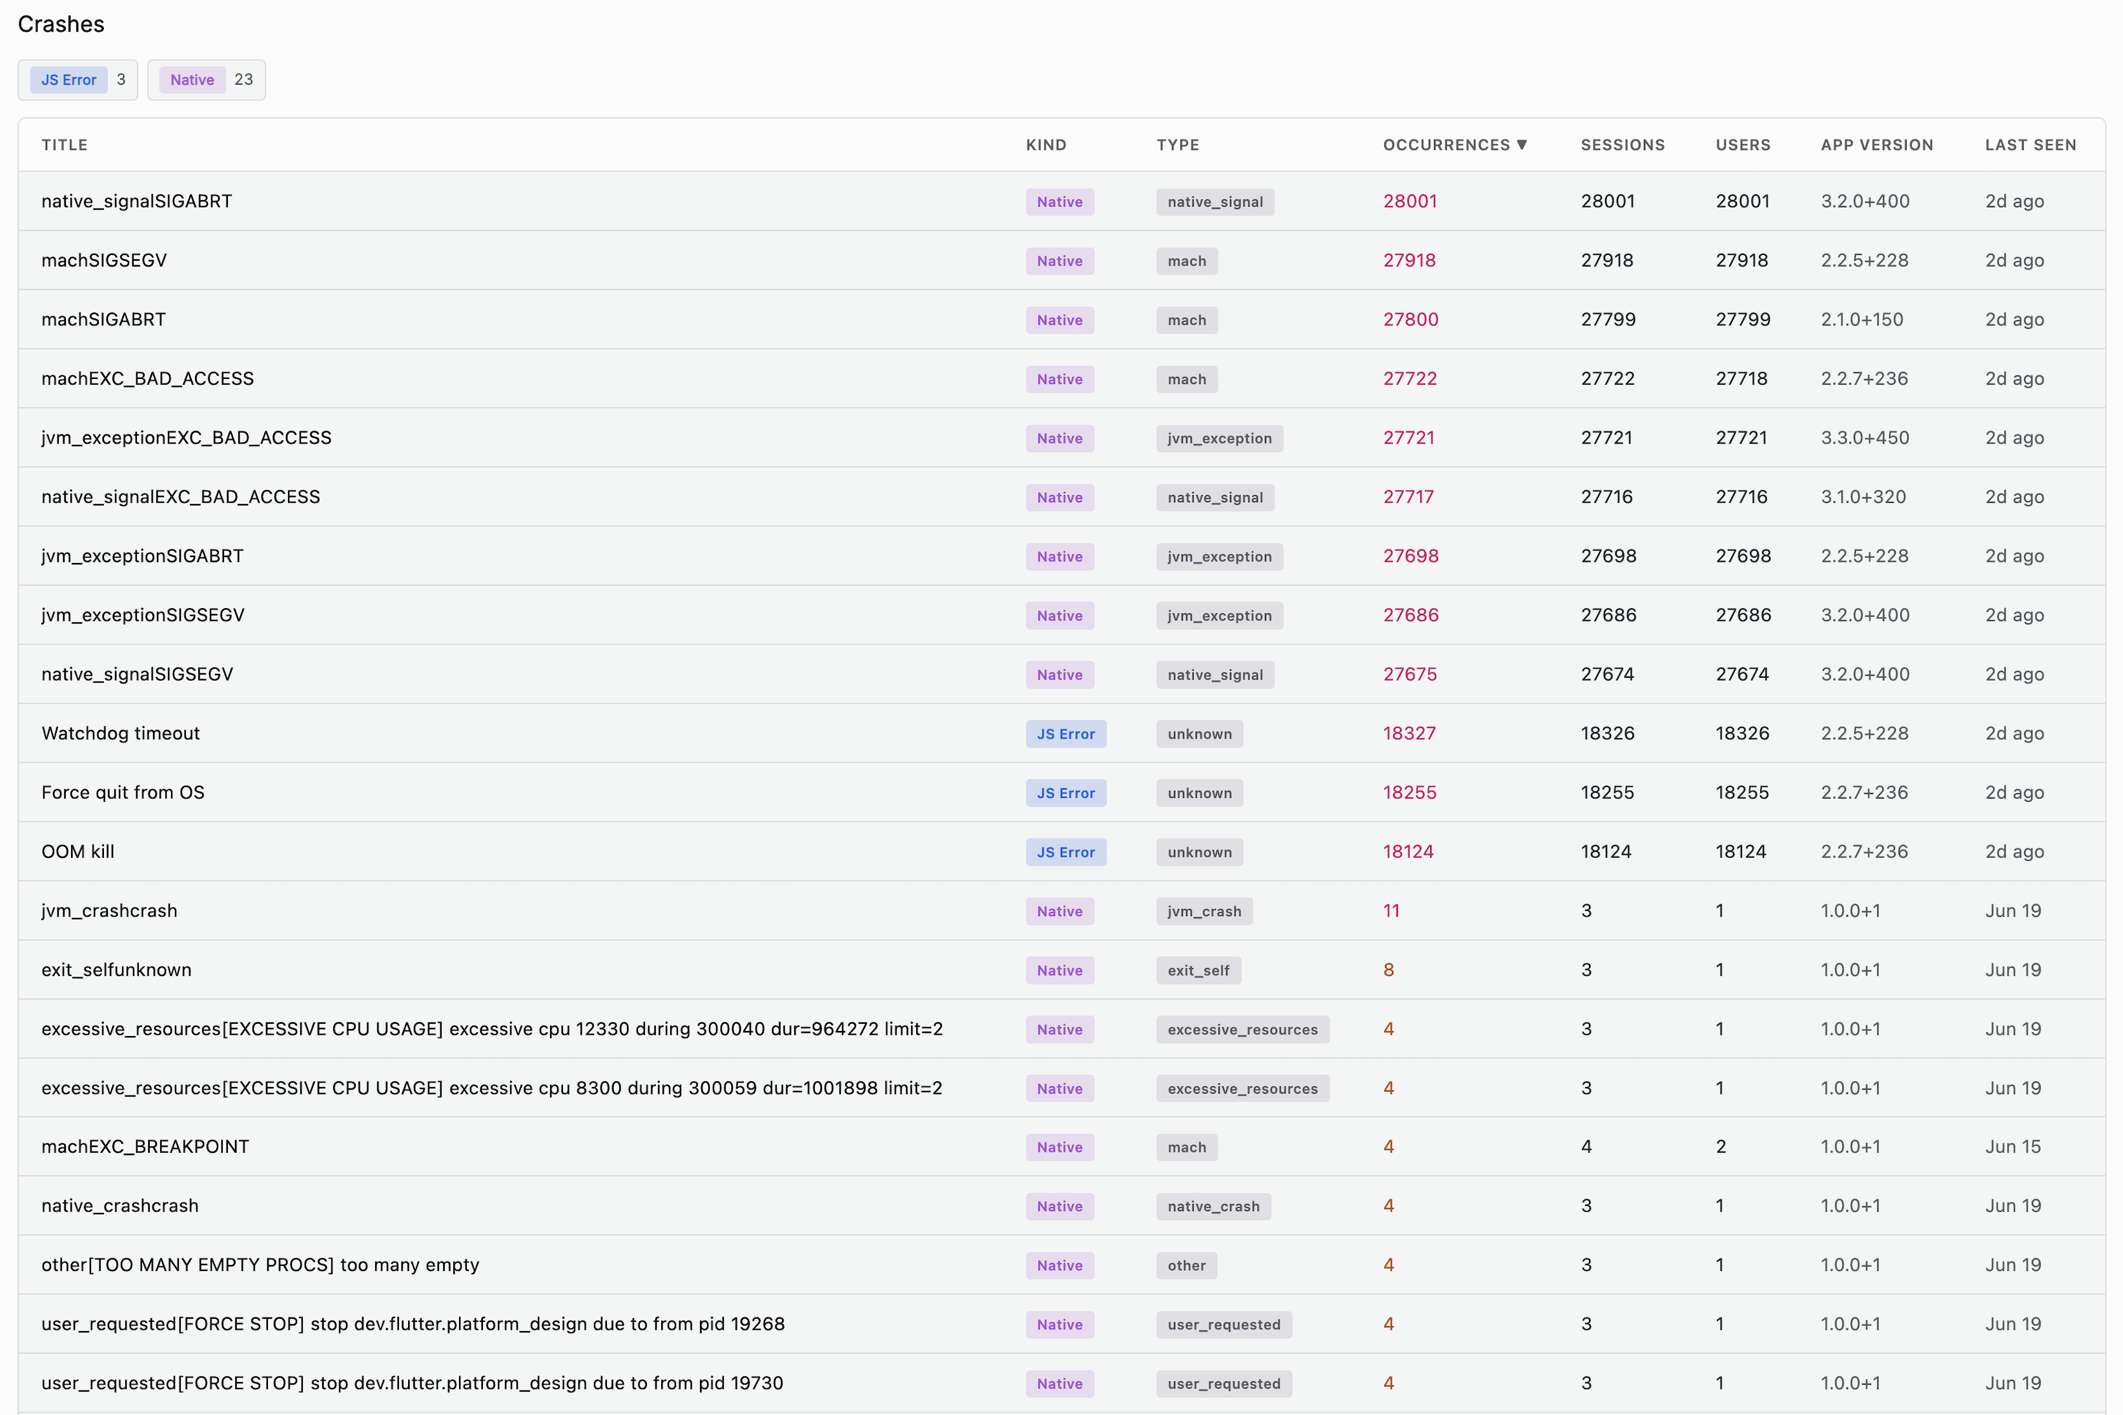The height and width of the screenshot is (1415, 2123).
Task: Click occurrences value 28001
Action: click(1410, 201)
